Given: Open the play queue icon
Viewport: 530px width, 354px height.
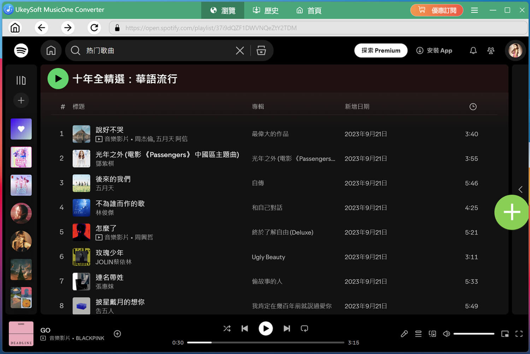Looking at the screenshot, I should pyautogui.click(x=418, y=334).
